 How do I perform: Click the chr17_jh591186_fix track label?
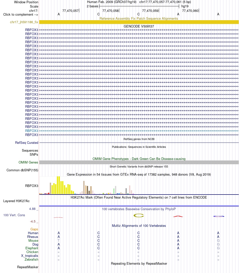point(24,22)
